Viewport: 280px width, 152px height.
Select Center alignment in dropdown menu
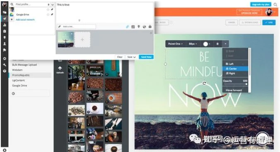click(x=235, y=68)
